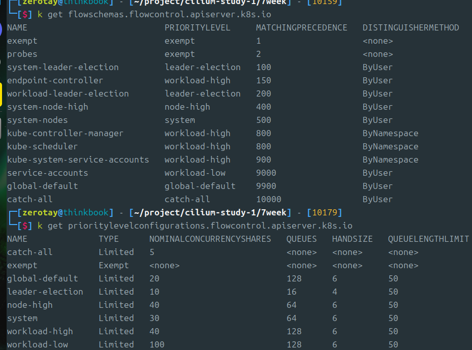Select the endpoint-controller row name
The image size is (472, 350).
coord(55,80)
